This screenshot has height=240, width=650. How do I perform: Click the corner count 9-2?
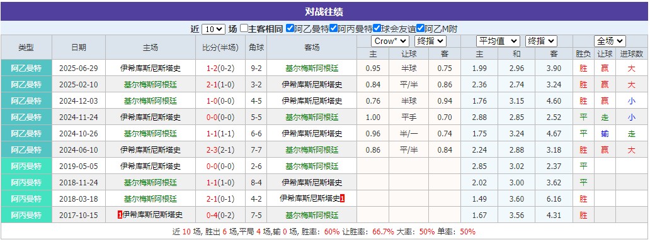tap(256, 68)
